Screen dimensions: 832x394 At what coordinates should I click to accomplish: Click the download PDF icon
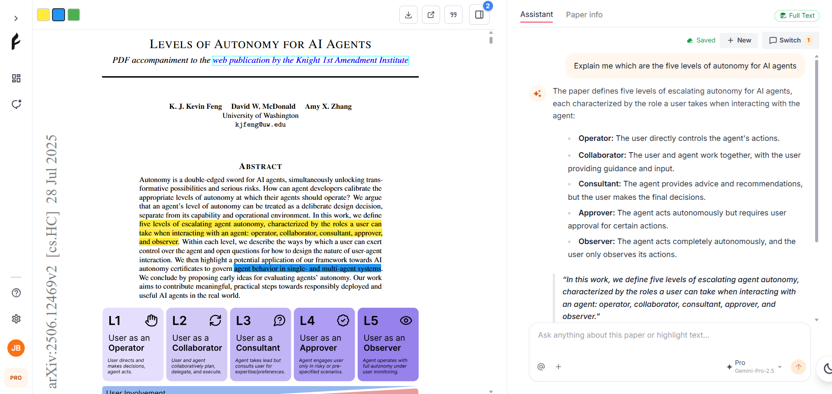click(x=408, y=14)
